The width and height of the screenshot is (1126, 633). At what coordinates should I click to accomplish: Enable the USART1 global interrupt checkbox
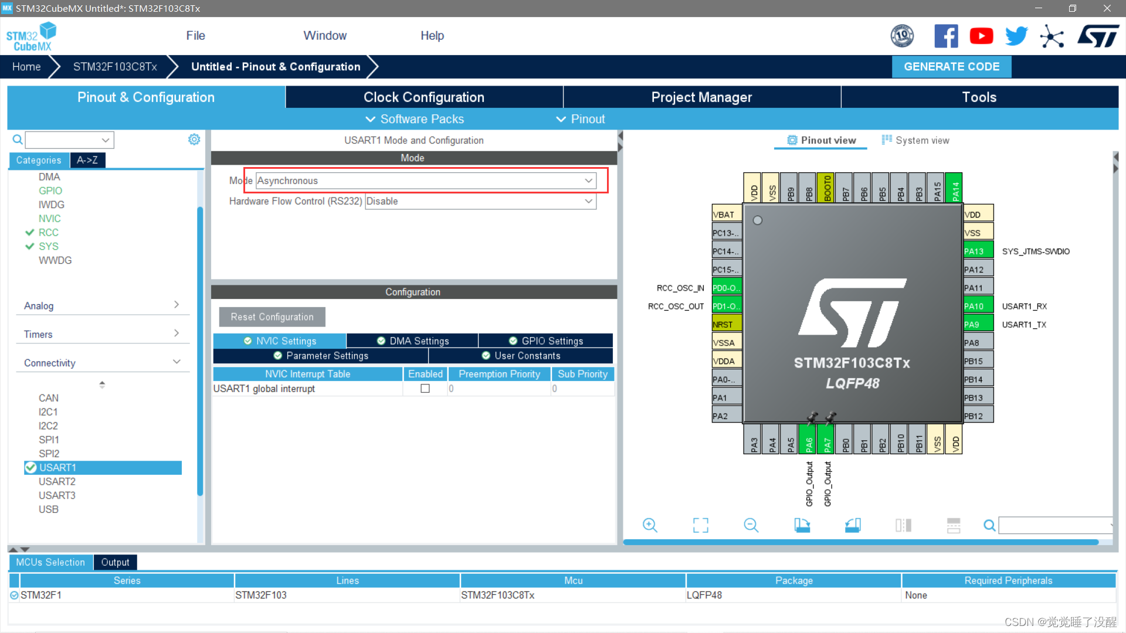click(425, 389)
